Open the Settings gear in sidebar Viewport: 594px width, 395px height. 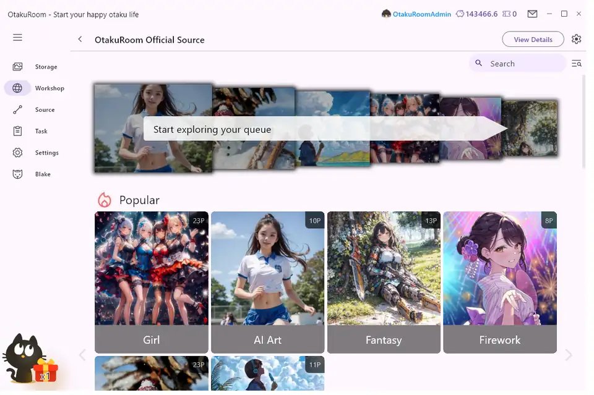click(17, 153)
